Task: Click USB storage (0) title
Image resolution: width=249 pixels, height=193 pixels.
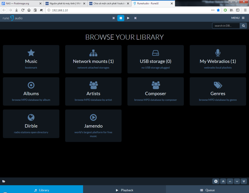Action: [x=156, y=61]
